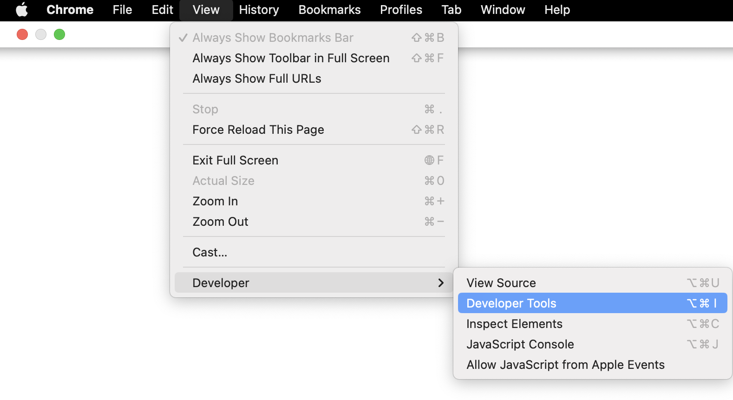Click the green full screen window button
733x400 pixels.
(59, 34)
